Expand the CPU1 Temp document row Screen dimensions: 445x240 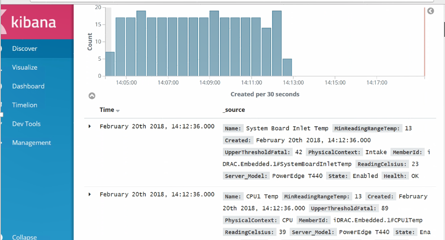pos(90,194)
